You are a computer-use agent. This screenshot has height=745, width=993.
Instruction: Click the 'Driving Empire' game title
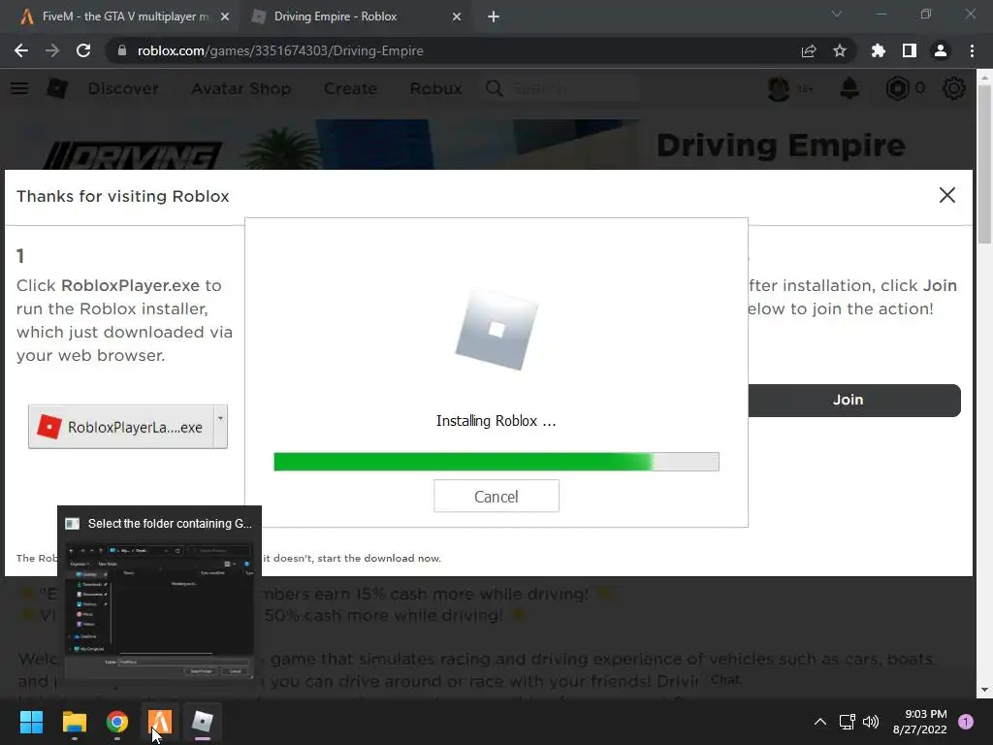point(781,146)
